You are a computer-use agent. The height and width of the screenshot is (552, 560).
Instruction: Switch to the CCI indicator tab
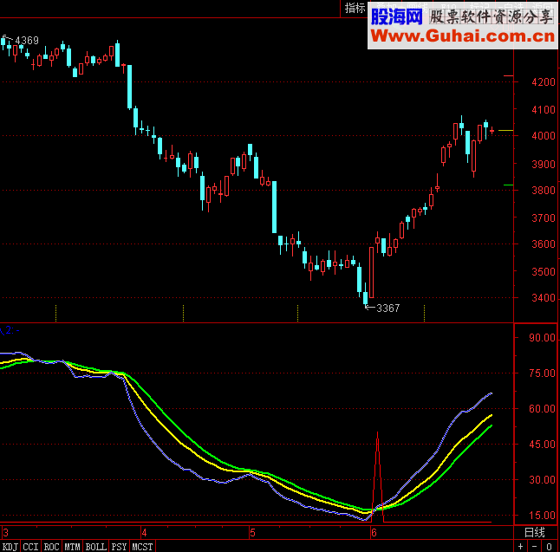click(x=30, y=547)
